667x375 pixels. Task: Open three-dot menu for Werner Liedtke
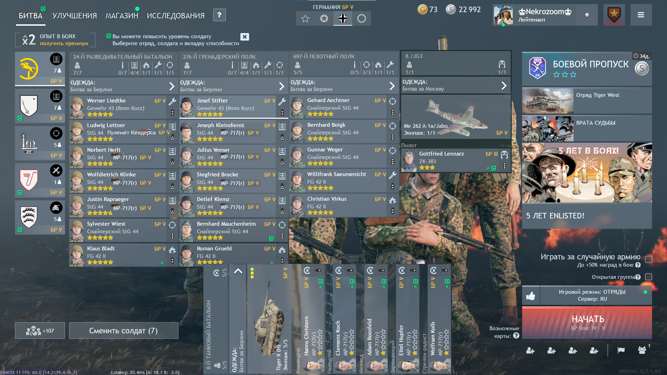pos(172,113)
